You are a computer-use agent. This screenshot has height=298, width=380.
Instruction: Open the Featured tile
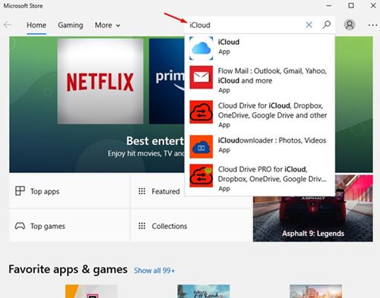[x=158, y=191]
